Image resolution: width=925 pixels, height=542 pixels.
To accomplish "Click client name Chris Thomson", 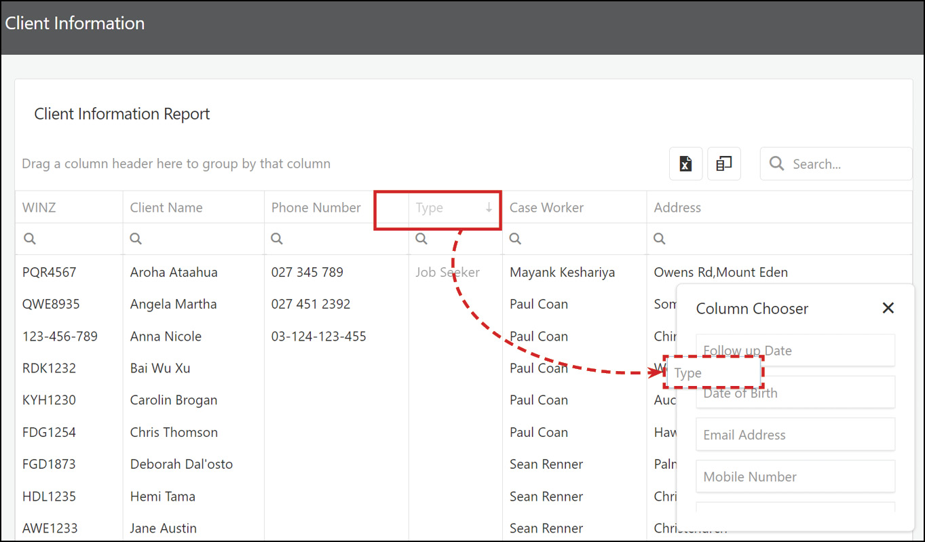I will click(x=174, y=432).
